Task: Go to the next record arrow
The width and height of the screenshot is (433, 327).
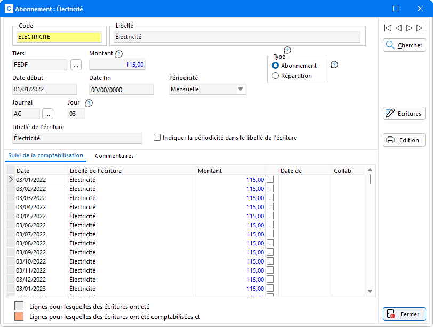Action: coord(409,28)
